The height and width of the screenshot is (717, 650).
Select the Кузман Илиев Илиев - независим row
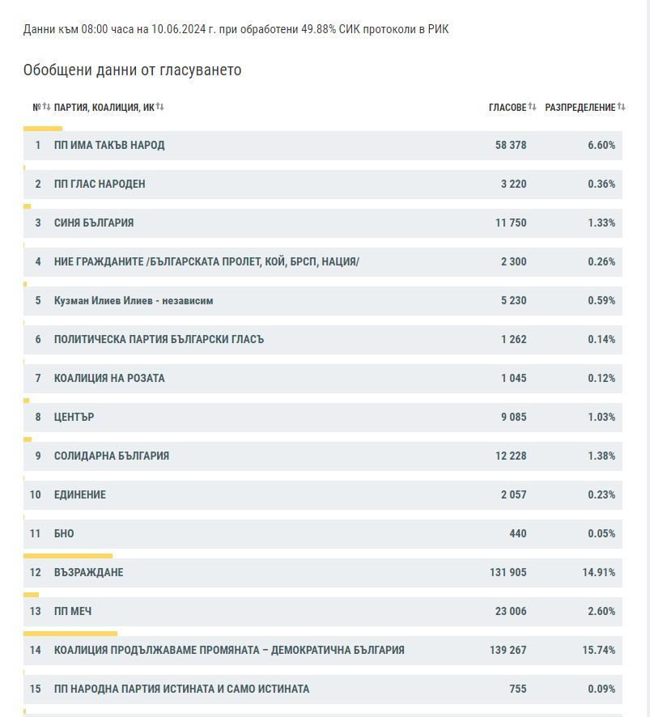[x=323, y=301]
